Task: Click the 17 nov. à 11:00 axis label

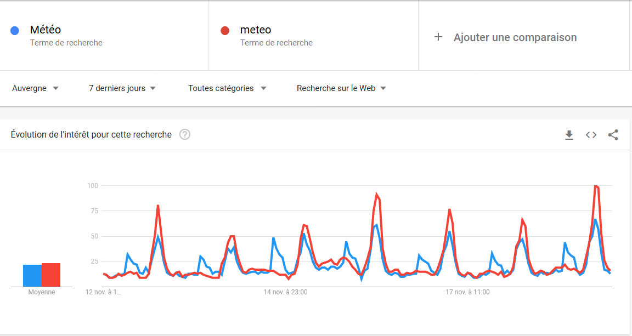Action: pos(467,292)
